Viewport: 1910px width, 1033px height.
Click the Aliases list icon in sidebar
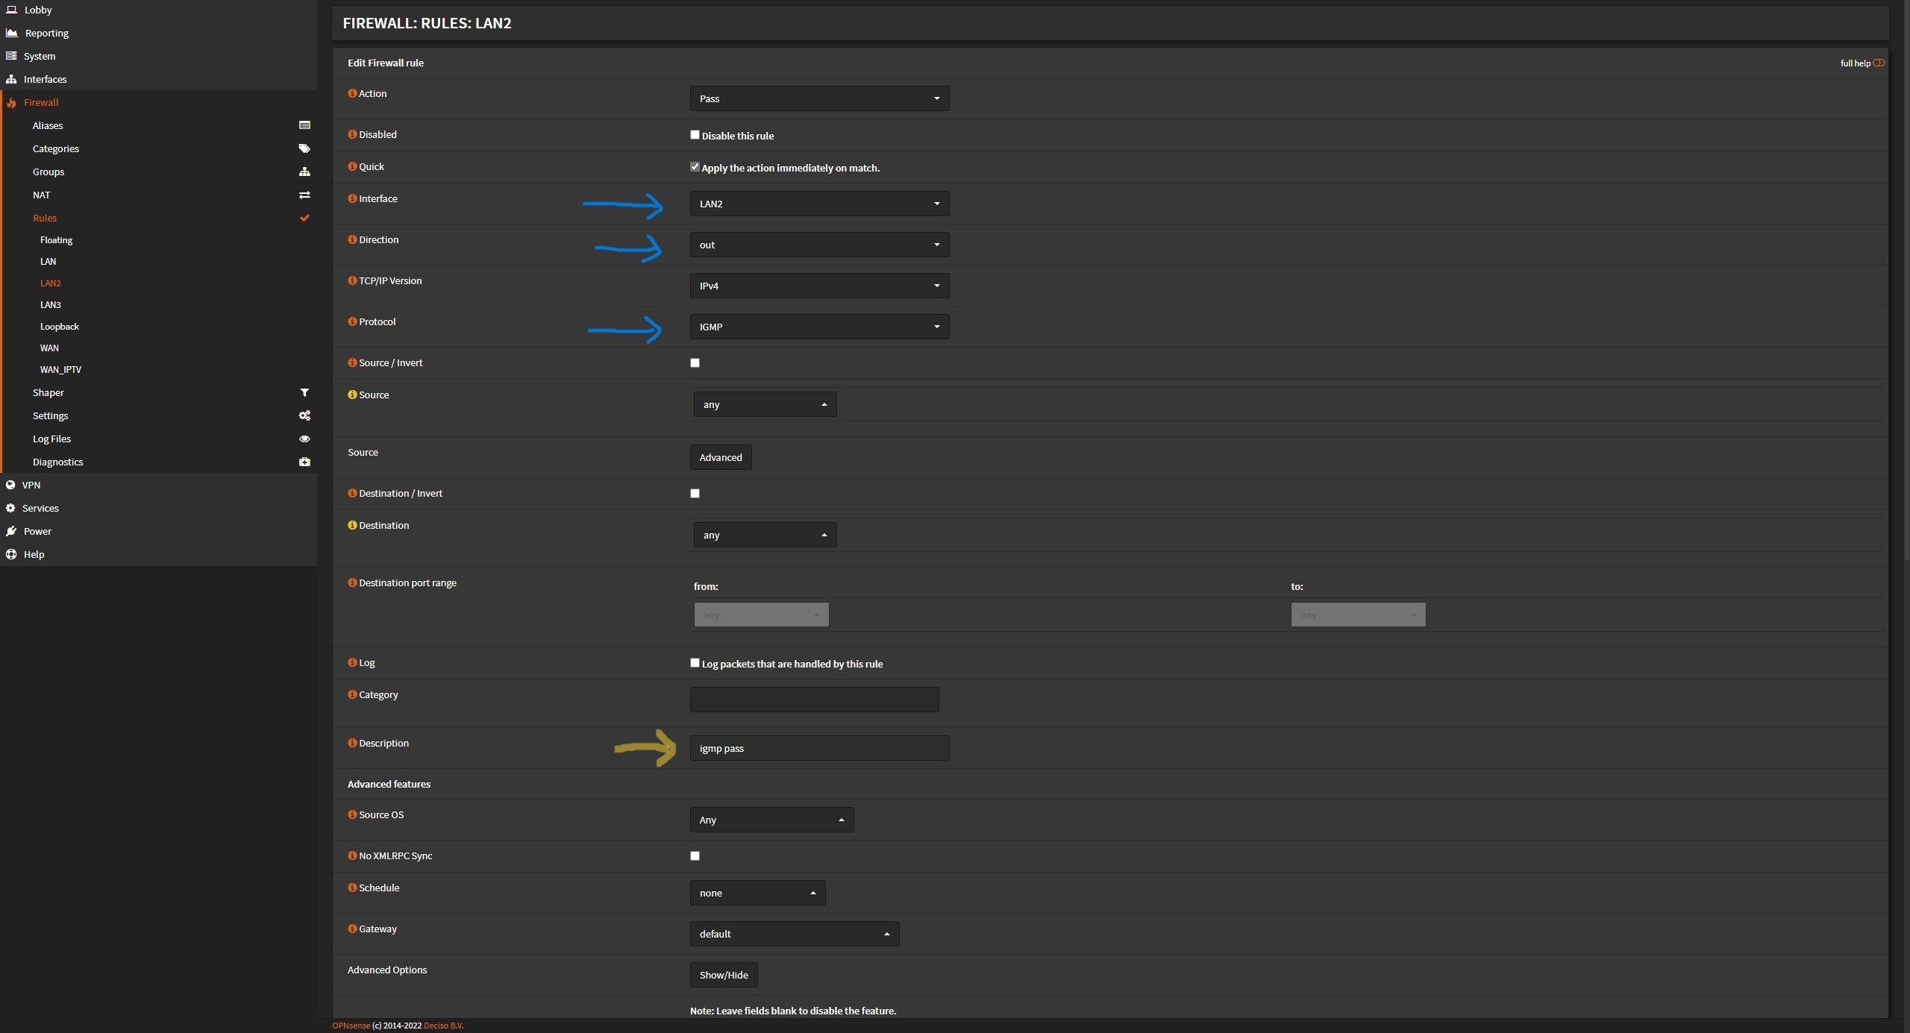tap(304, 125)
